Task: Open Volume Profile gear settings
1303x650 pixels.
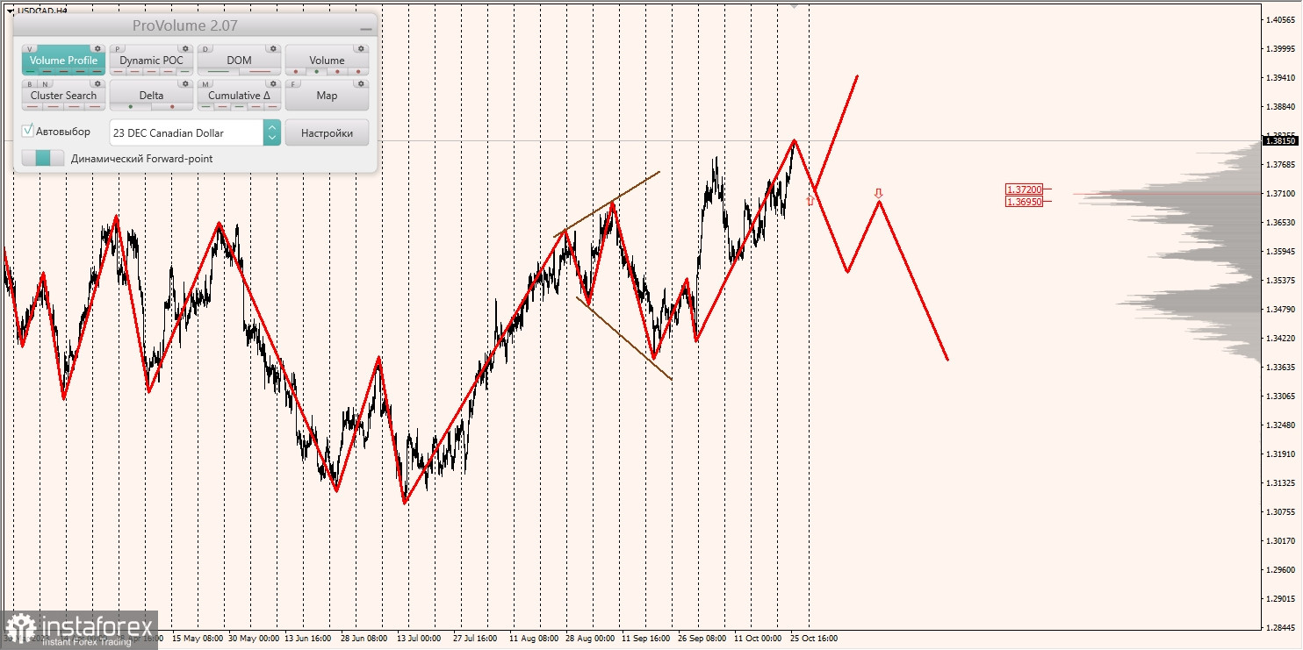Action: point(97,48)
